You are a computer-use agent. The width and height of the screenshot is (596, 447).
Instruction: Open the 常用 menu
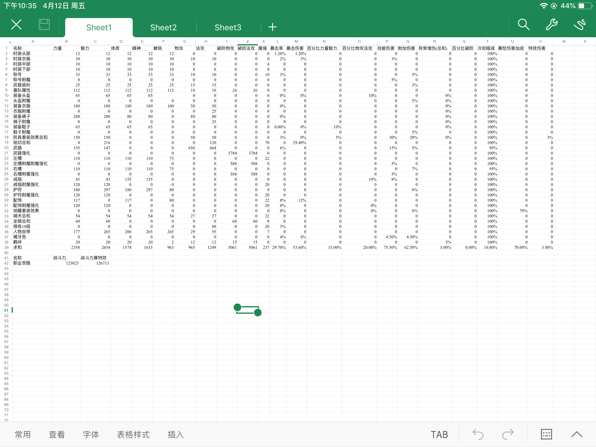[23, 434]
